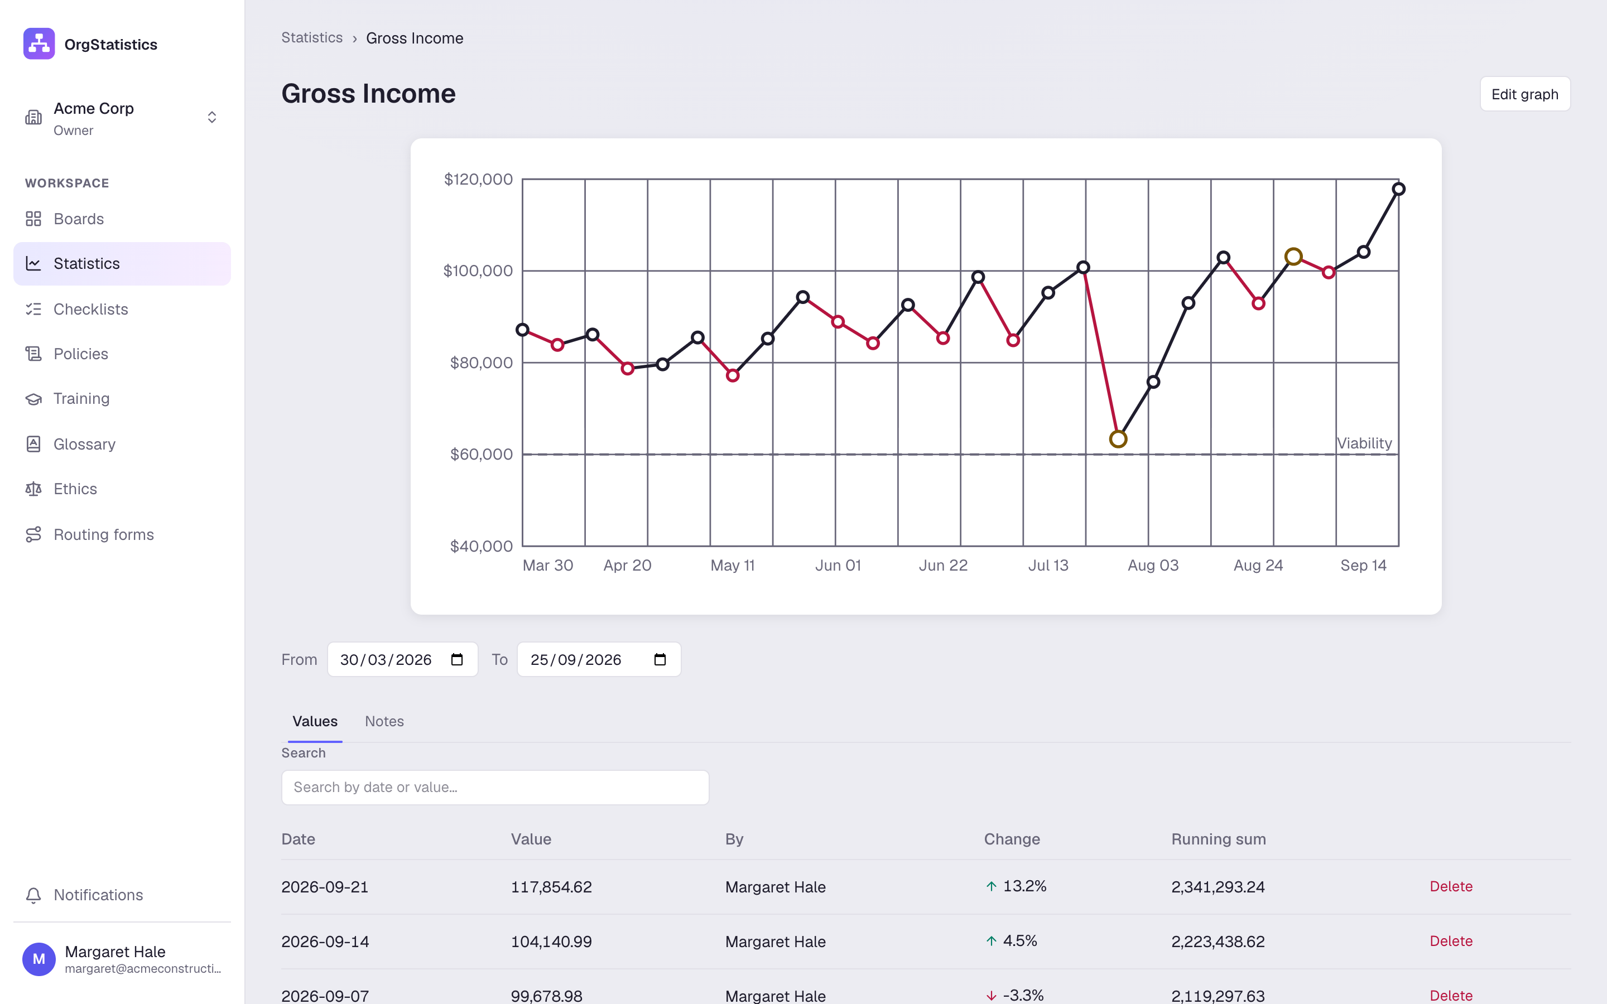Viewport: 1607px width, 1004px height.
Task: Open Notifications in the sidebar
Action: [122, 895]
